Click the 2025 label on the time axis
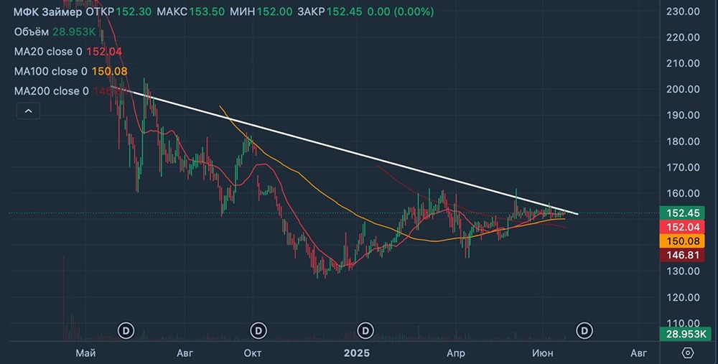This screenshot has width=718, height=364. (x=357, y=353)
